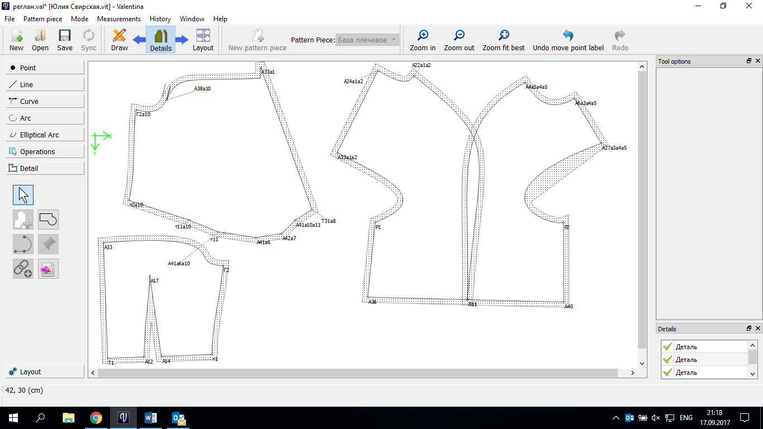This screenshot has height=429, width=763.
Task: Show hidden system tray icons
Action: click(x=616, y=417)
